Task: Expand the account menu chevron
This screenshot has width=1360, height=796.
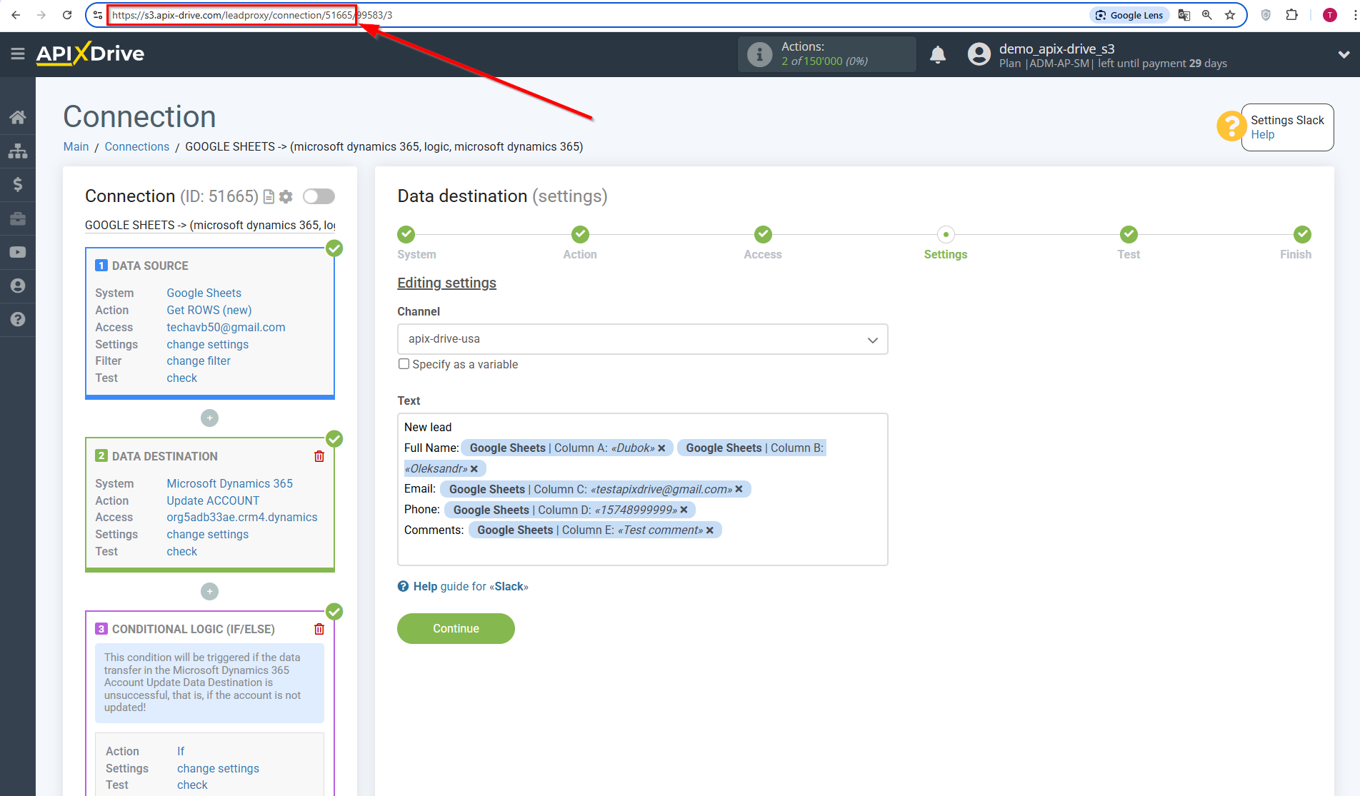Action: [1344, 54]
